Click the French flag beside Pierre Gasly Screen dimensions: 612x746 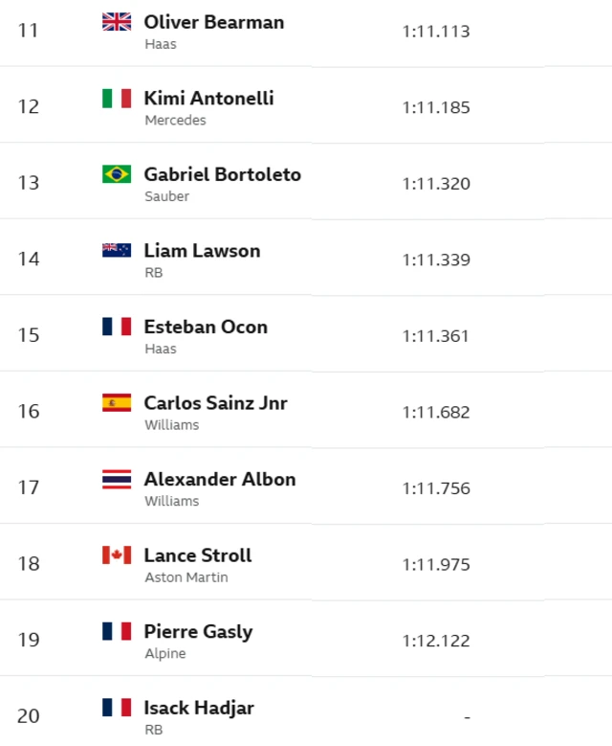[x=117, y=631]
